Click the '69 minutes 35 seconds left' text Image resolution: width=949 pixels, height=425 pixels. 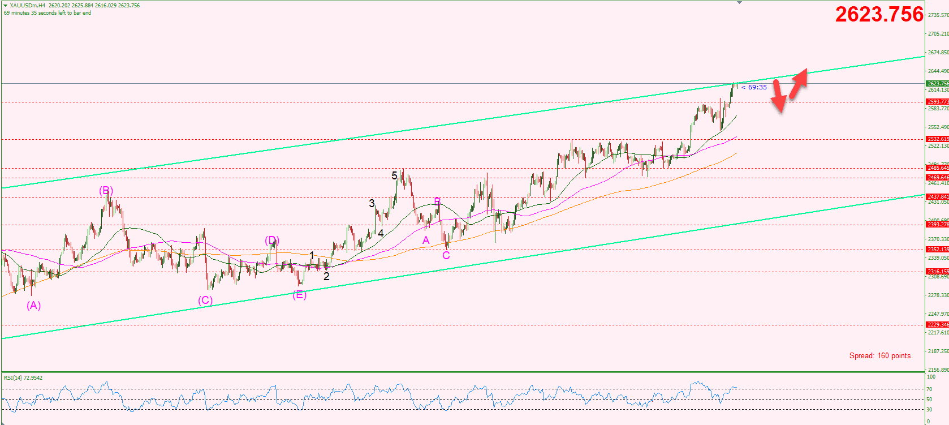tap(48, 13)
